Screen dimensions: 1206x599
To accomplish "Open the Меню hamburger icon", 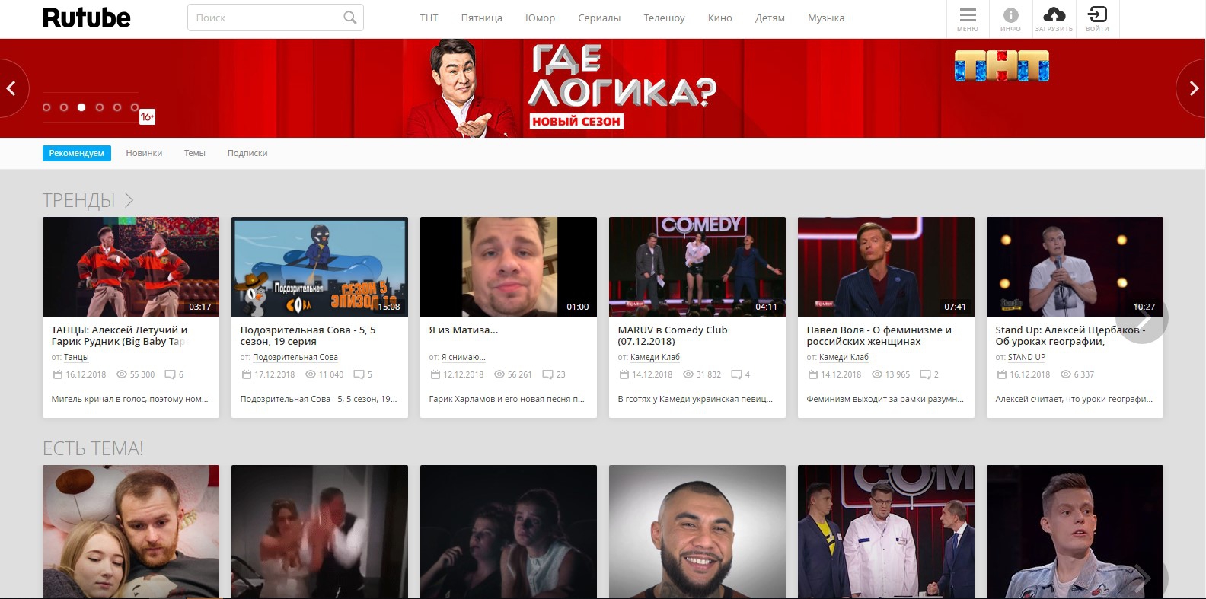I will pyautogui.click(x=968, y=14).
